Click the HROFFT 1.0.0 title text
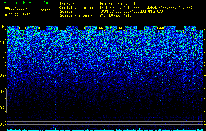206x131 pixels. [26, 3]
